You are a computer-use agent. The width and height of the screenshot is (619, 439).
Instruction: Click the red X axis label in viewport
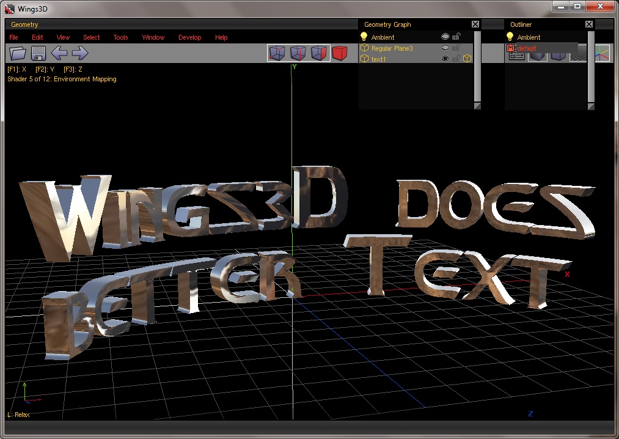click(567, 274)
